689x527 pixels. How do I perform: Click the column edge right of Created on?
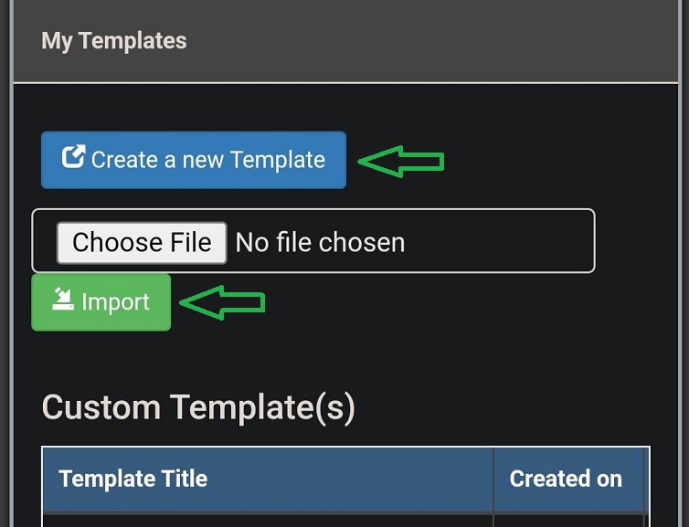pyautogui.click(x=645, y=480)
